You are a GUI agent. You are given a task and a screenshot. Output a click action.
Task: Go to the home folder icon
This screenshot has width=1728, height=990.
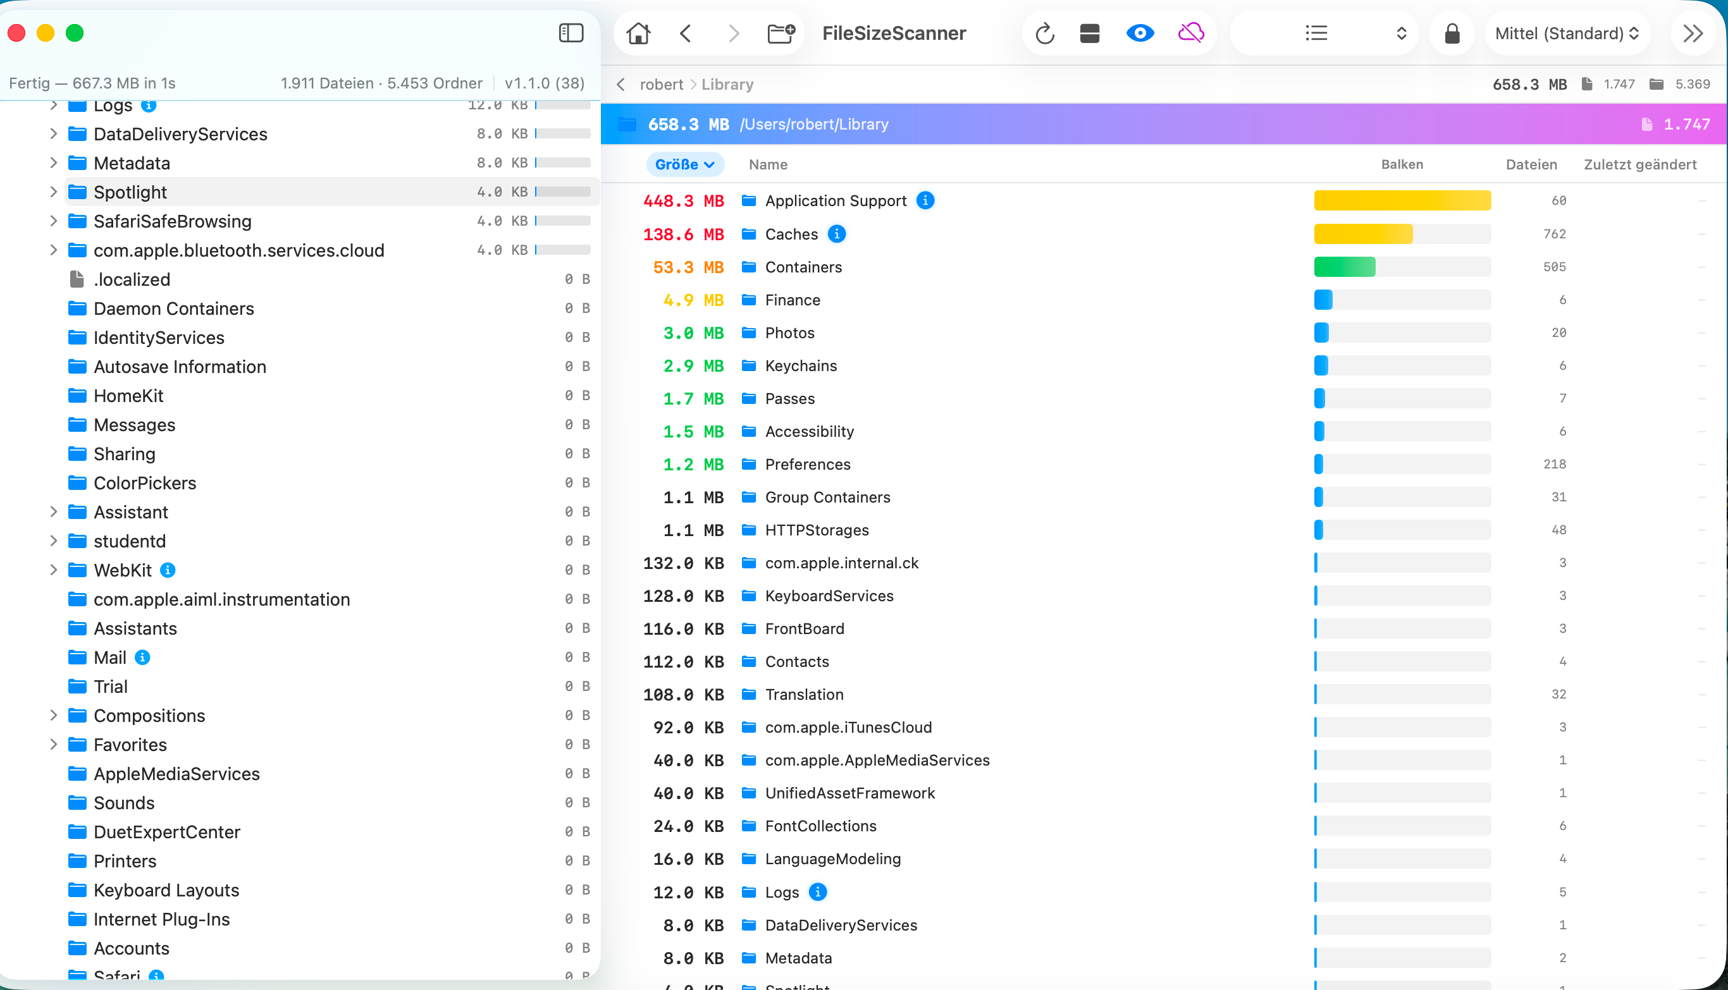(638, 34)
